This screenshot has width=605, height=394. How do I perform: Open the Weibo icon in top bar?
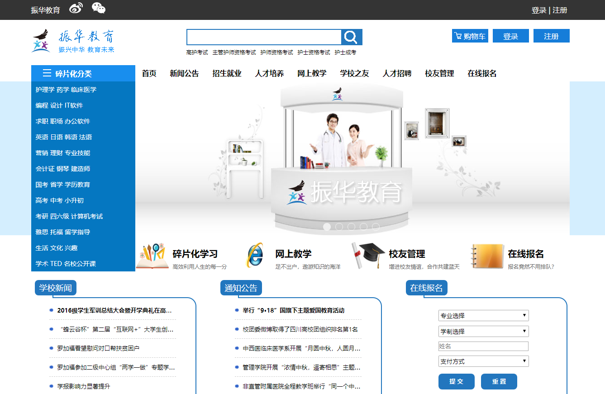tap(76, 8)
